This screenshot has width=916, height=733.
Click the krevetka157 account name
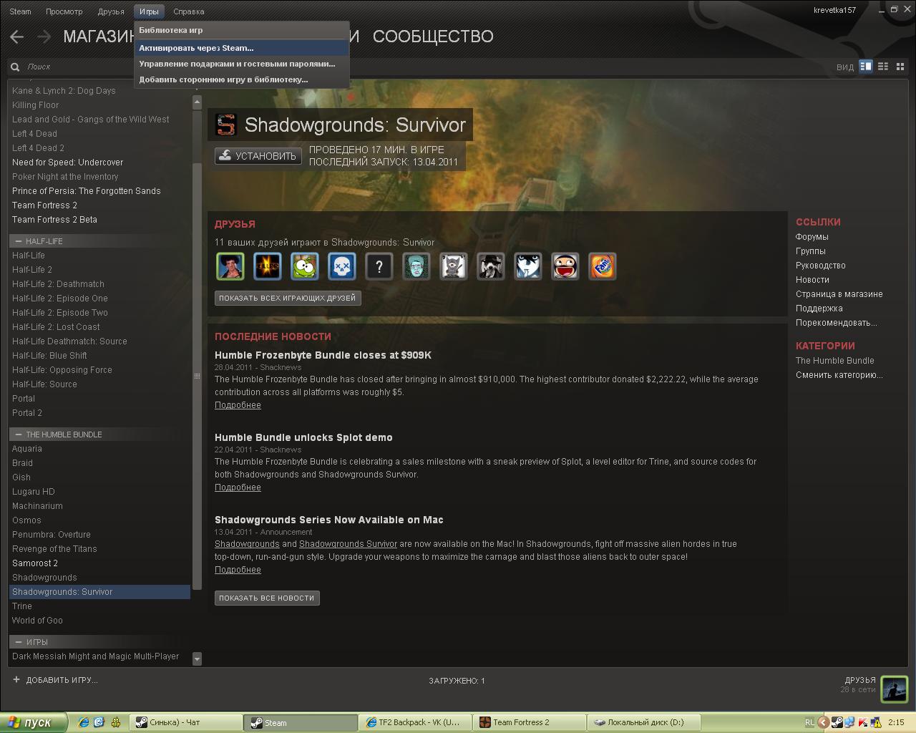pyautogui.click(x=834, y=10)
